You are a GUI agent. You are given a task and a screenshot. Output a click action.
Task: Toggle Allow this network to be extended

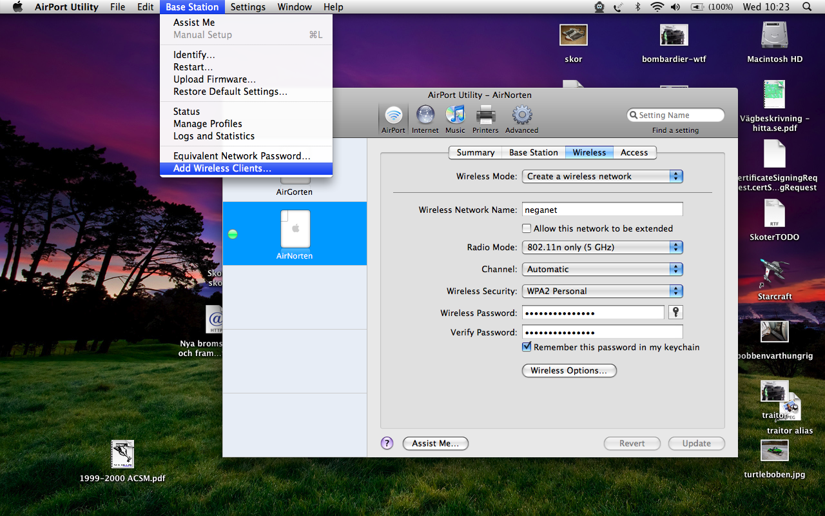527,228
